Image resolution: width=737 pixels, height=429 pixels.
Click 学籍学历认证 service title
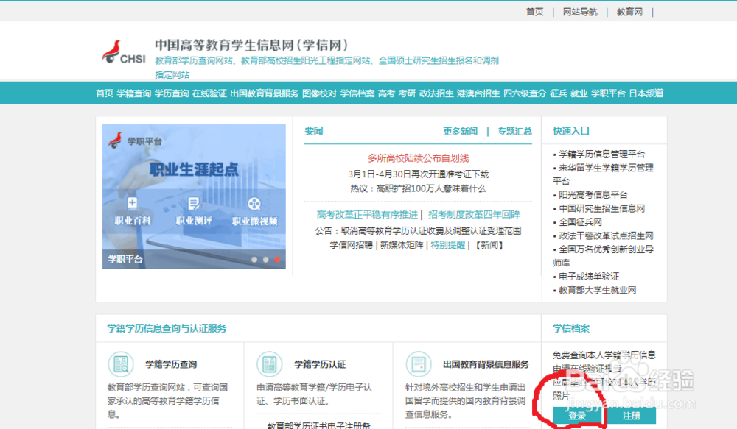(x=320, y=364)
